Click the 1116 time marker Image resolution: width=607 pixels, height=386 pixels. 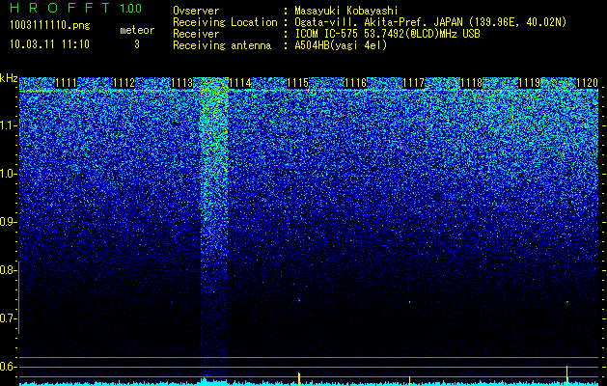356,83
